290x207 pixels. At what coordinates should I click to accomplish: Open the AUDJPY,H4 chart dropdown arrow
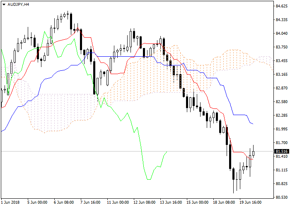(4, 5)
